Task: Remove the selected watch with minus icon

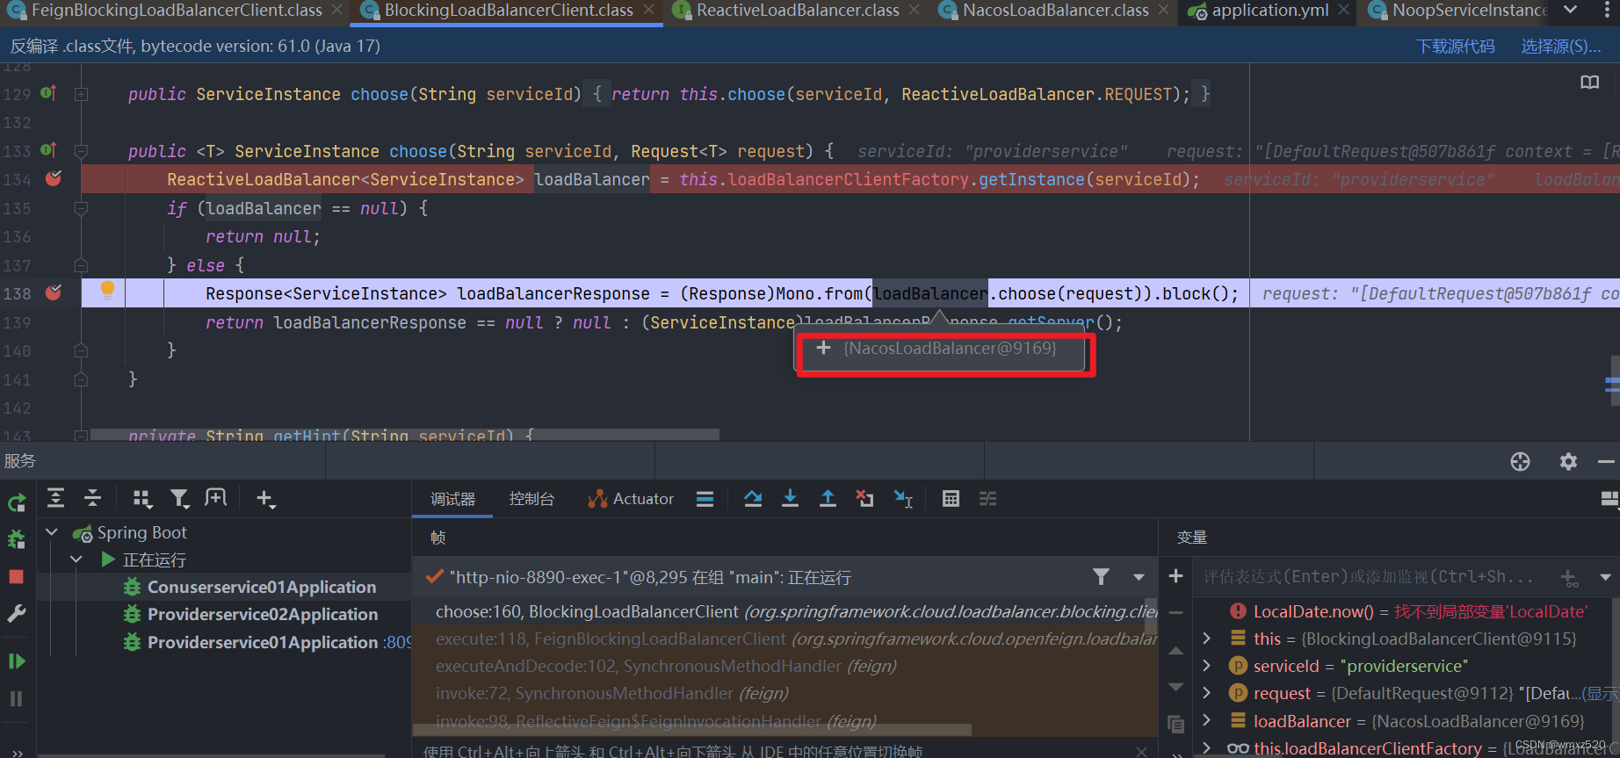Action: click(1175, 613)
